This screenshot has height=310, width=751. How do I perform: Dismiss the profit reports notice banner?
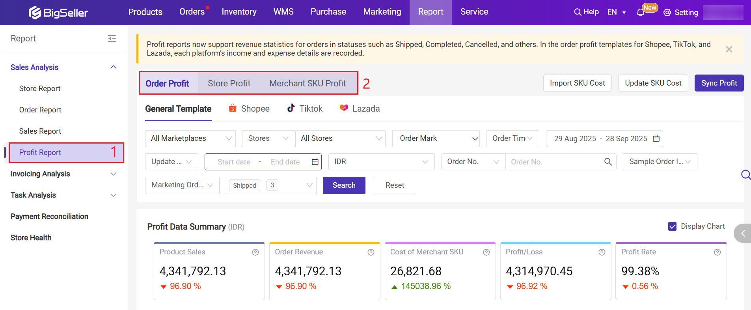[x=729, y=49]
